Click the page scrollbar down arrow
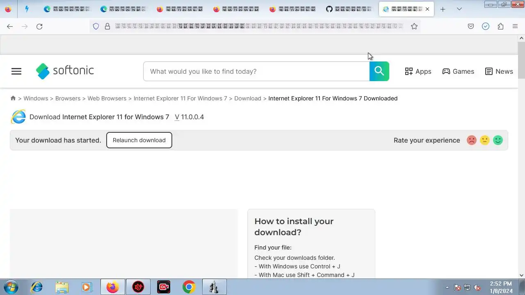 [521, 275]
